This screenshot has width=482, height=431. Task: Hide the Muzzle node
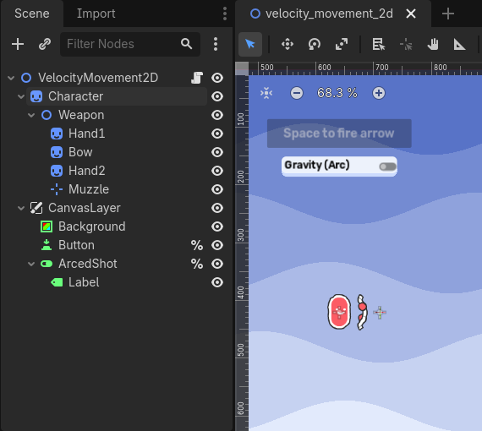(x=217, y=189)
